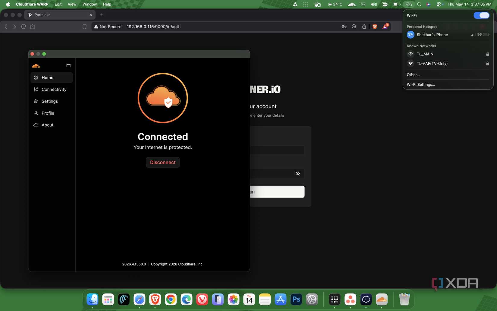
Task: Open the Edit menu
Action: coord(58,4)
